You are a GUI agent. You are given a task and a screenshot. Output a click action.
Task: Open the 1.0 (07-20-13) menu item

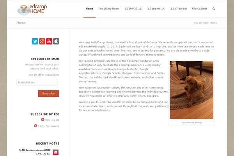click(x=133, y=9)
